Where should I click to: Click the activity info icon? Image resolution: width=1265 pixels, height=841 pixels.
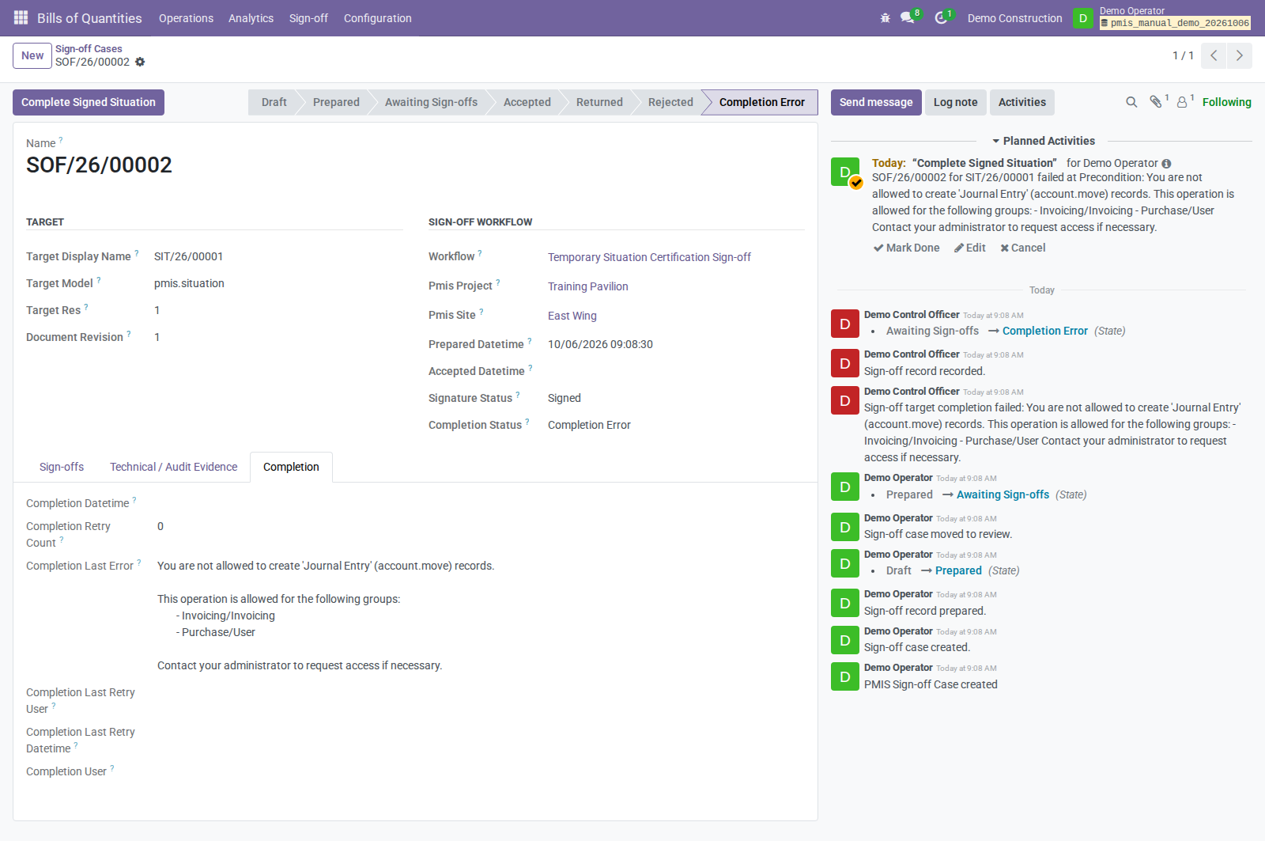(1166, 164)
